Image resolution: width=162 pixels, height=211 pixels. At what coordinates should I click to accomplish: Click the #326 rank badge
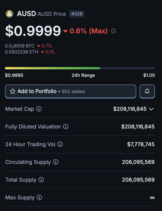77,14
